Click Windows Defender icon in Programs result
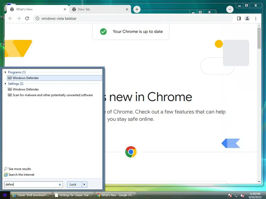This screenshot has width=266, height=199. coord(10,78)
